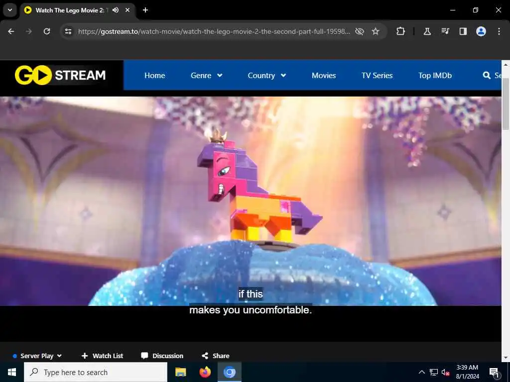Image resolution: width=510 pixels, height=382 pixels.
Task: Open the Discussion section
Action: pyautogui.click(x=162, y=356)
